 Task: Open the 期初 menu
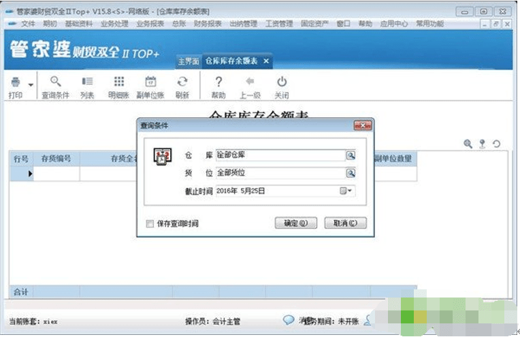(x=50, y=24)
